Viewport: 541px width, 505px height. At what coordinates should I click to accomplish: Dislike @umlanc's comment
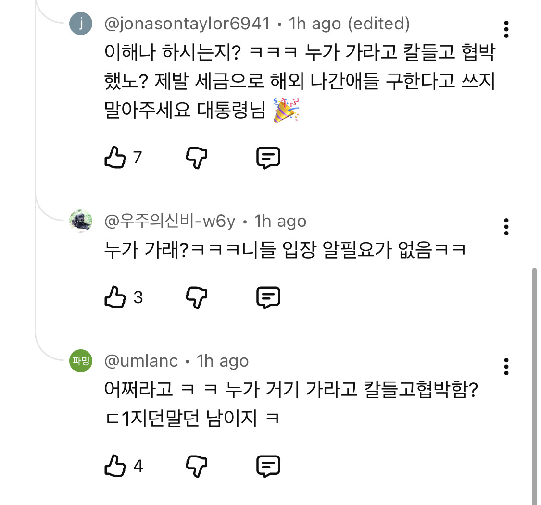click(x=196, y=465)
